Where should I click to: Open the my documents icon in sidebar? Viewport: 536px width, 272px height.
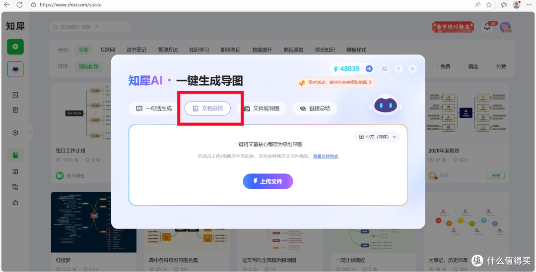pyautogui.click(x=15, y=95)
